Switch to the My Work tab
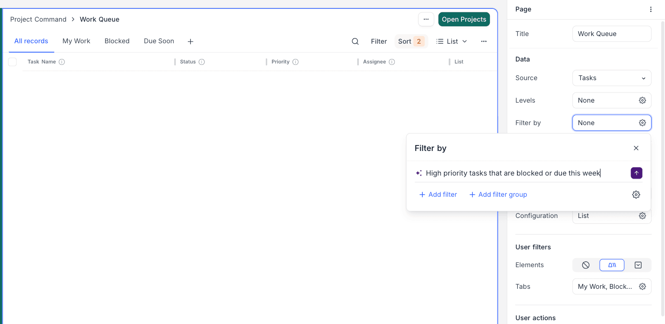This screenshot has width=665, height=324. pyautogui.click(x=76, y=41)
